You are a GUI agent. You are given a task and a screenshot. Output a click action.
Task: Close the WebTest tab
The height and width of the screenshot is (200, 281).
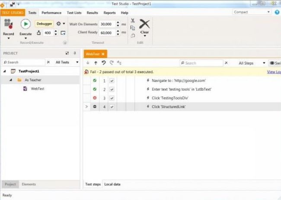[x=103, y=54]
